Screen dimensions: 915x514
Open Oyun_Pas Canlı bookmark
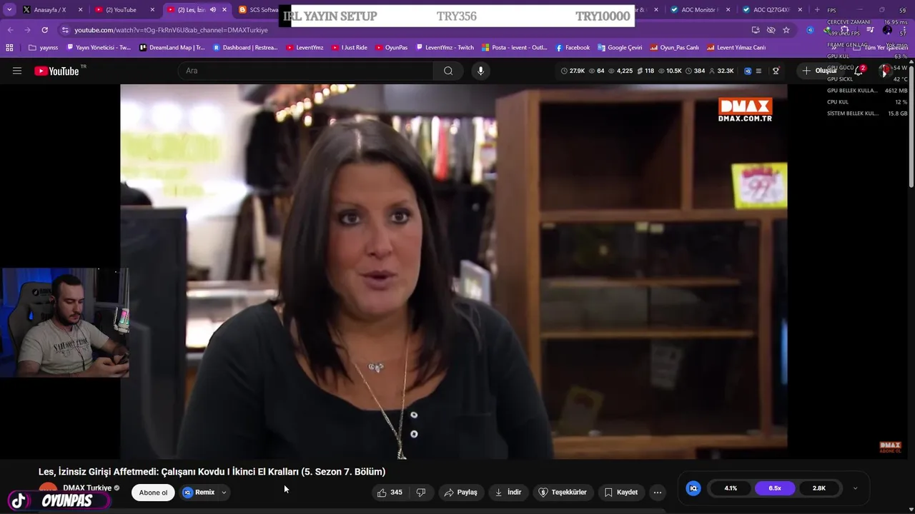674,48
